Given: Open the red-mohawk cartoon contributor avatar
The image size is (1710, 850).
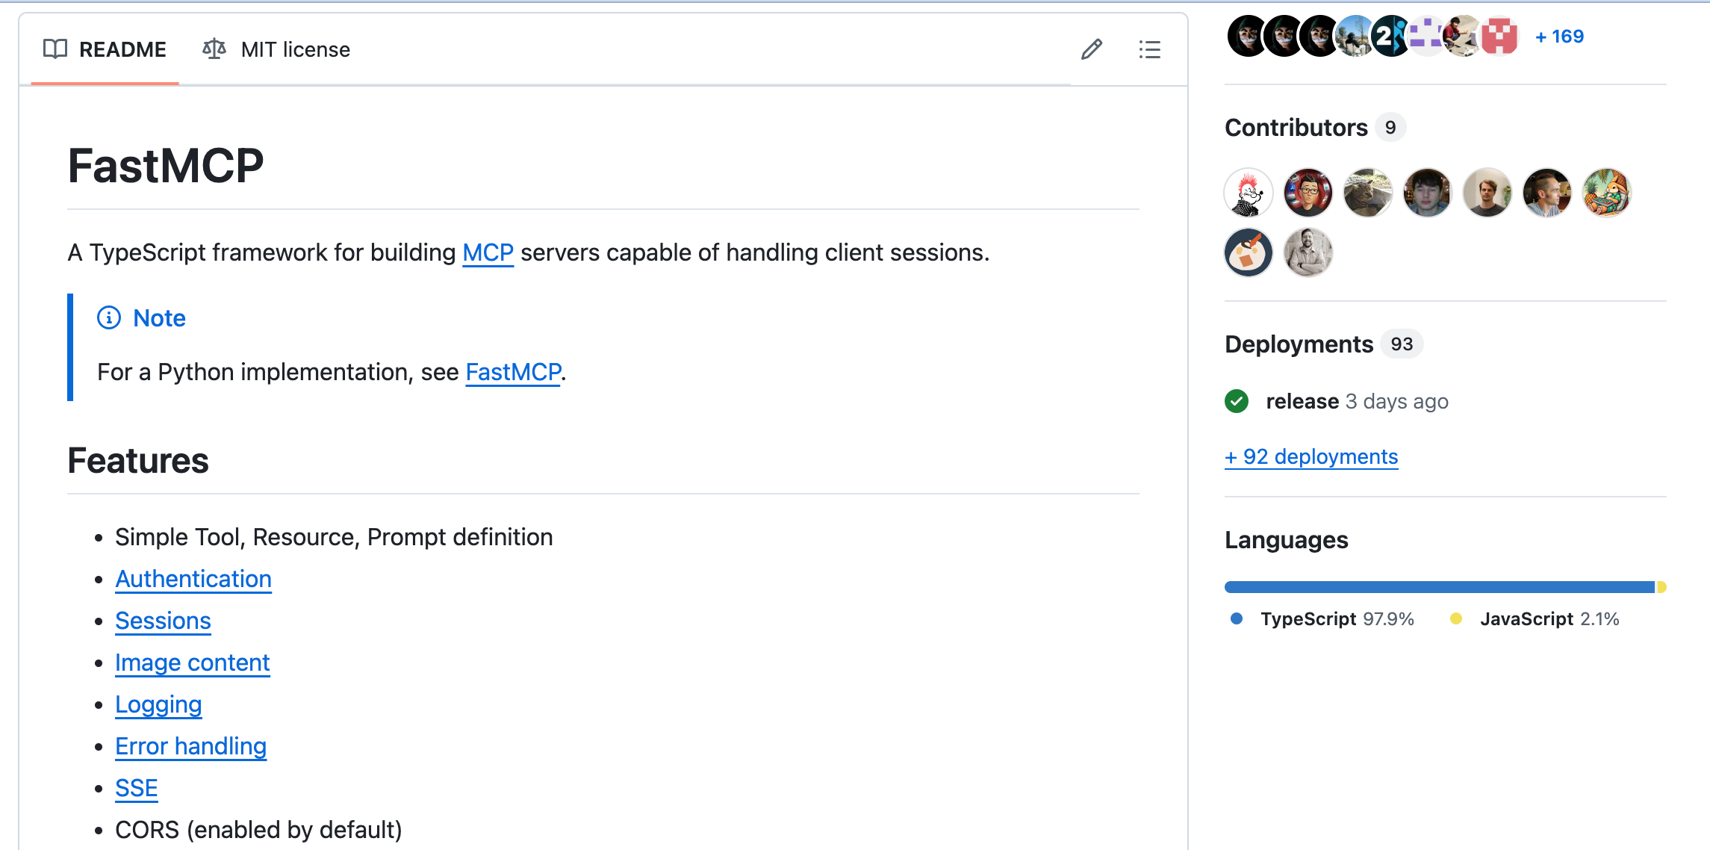Looking at the screenshot, I should tap(1249, 193).
